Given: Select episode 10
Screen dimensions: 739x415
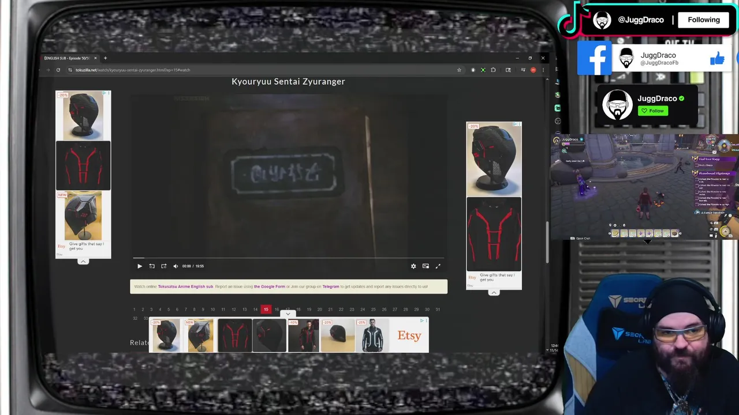Looking at the screenshot, I should [x=212, y=310].
